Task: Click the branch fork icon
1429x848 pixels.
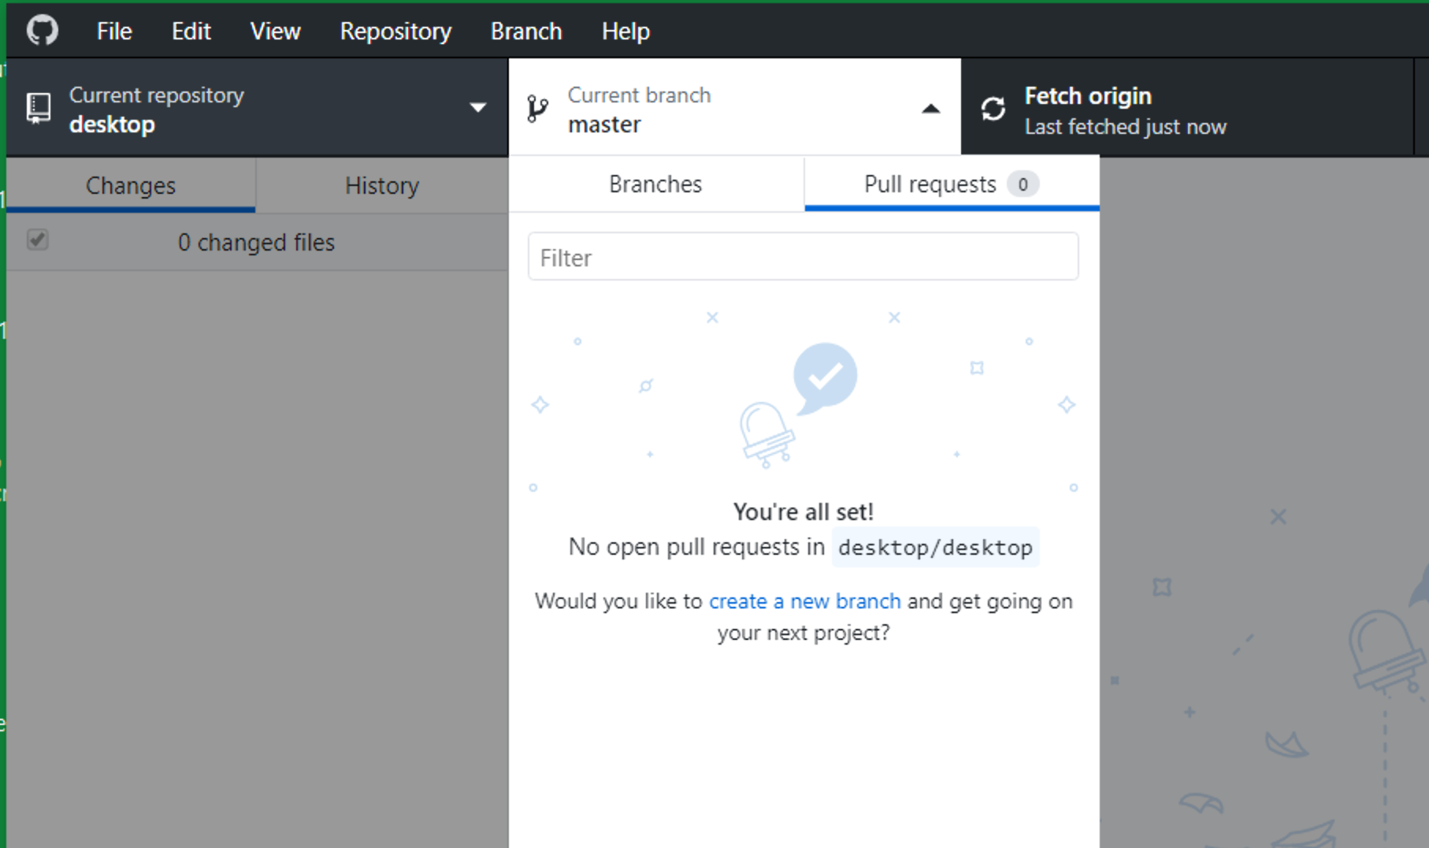Action: pyautogui.click(x=537, y=109)
